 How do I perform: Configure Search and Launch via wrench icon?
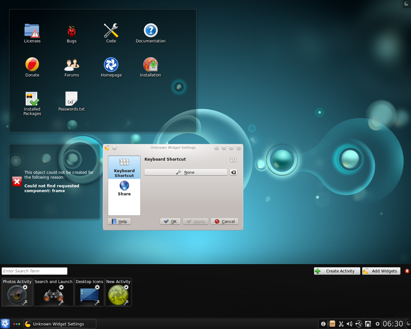(x=61, y=302)
